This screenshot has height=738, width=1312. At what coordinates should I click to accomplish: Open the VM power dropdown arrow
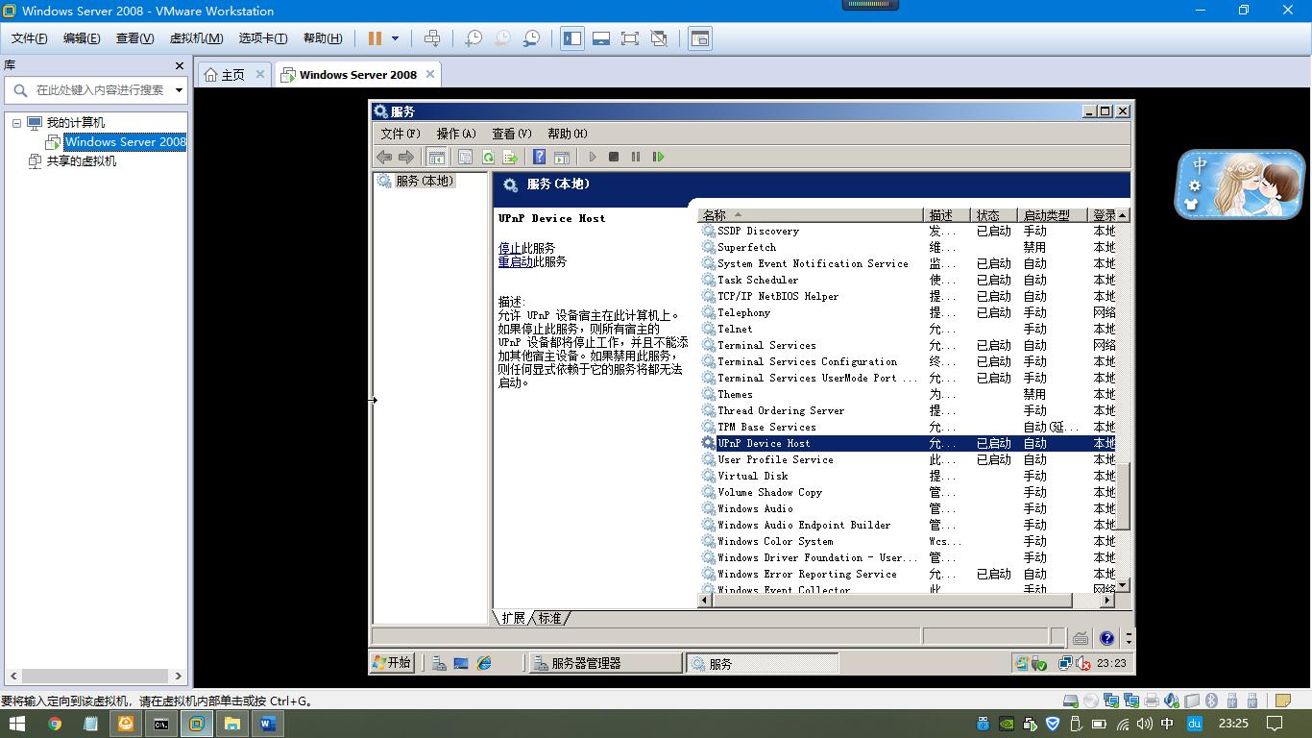coord(395,38)
